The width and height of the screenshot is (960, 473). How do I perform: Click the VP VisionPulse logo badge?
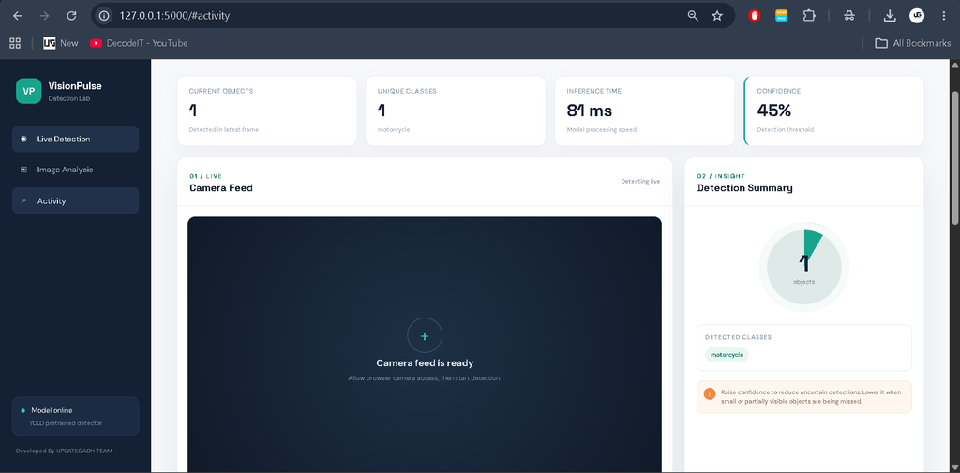(x=28, y=91)
